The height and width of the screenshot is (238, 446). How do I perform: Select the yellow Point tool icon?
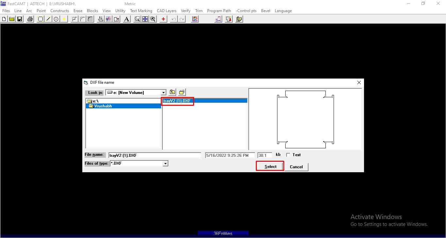click(x=64, y=19)
